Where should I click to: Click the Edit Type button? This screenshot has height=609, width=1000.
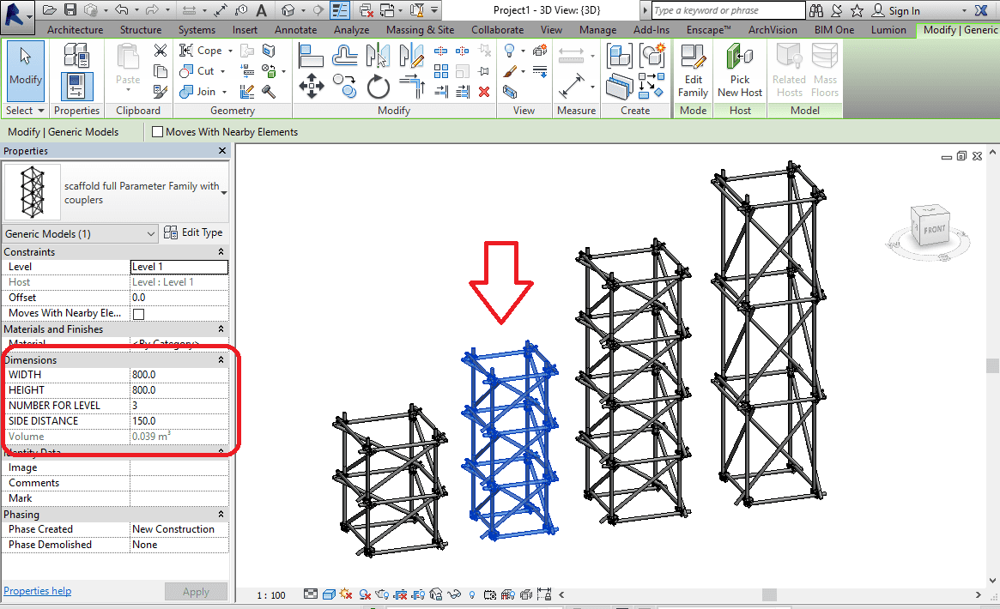point(194,232)
